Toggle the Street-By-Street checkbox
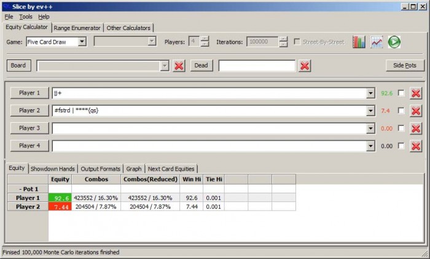430x259 pixels. pos(297,42)
